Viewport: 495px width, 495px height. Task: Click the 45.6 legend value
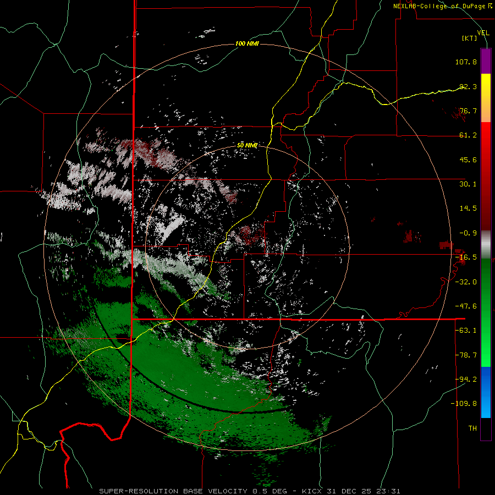click(468, 159)
